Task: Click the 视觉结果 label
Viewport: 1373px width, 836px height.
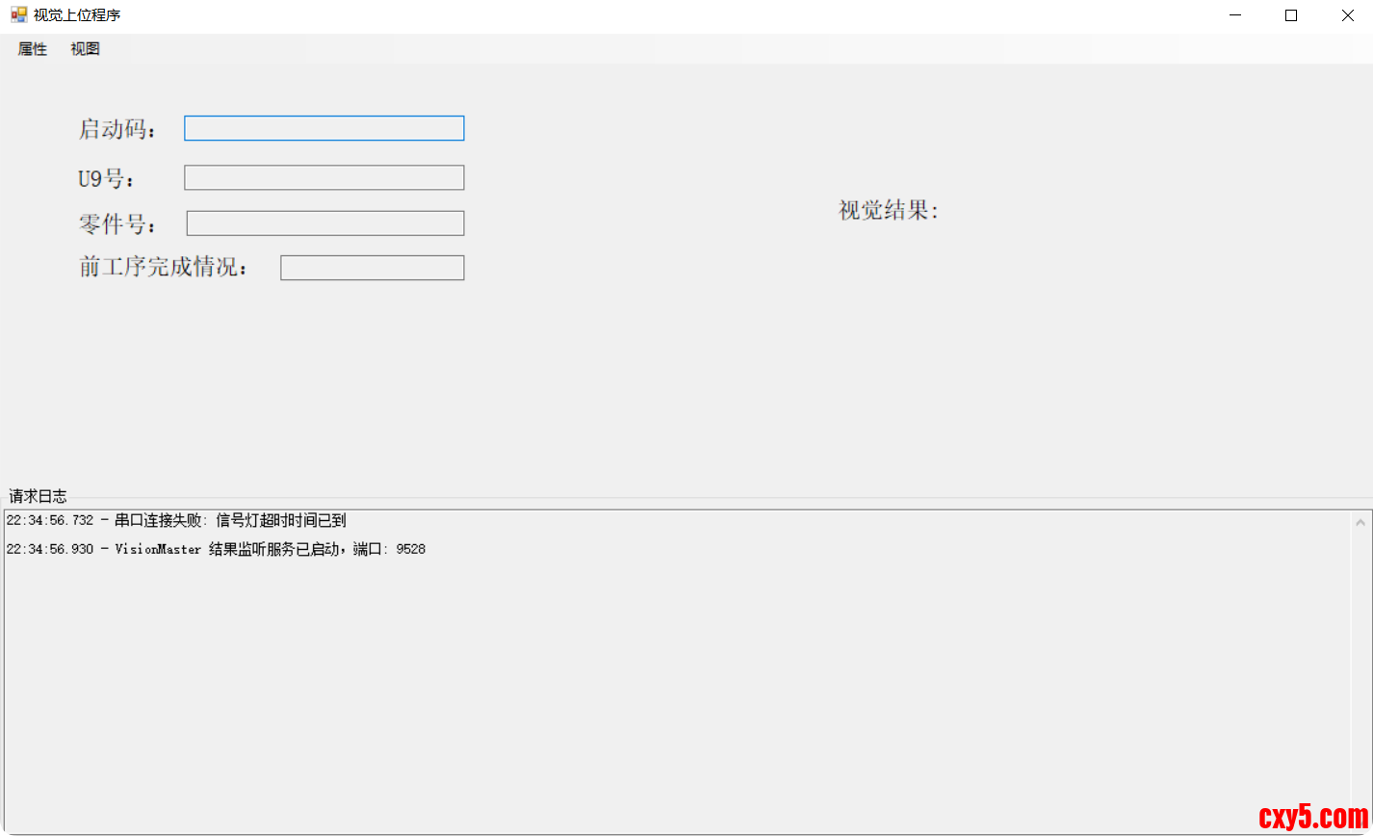Action: (x=888, y=210)
